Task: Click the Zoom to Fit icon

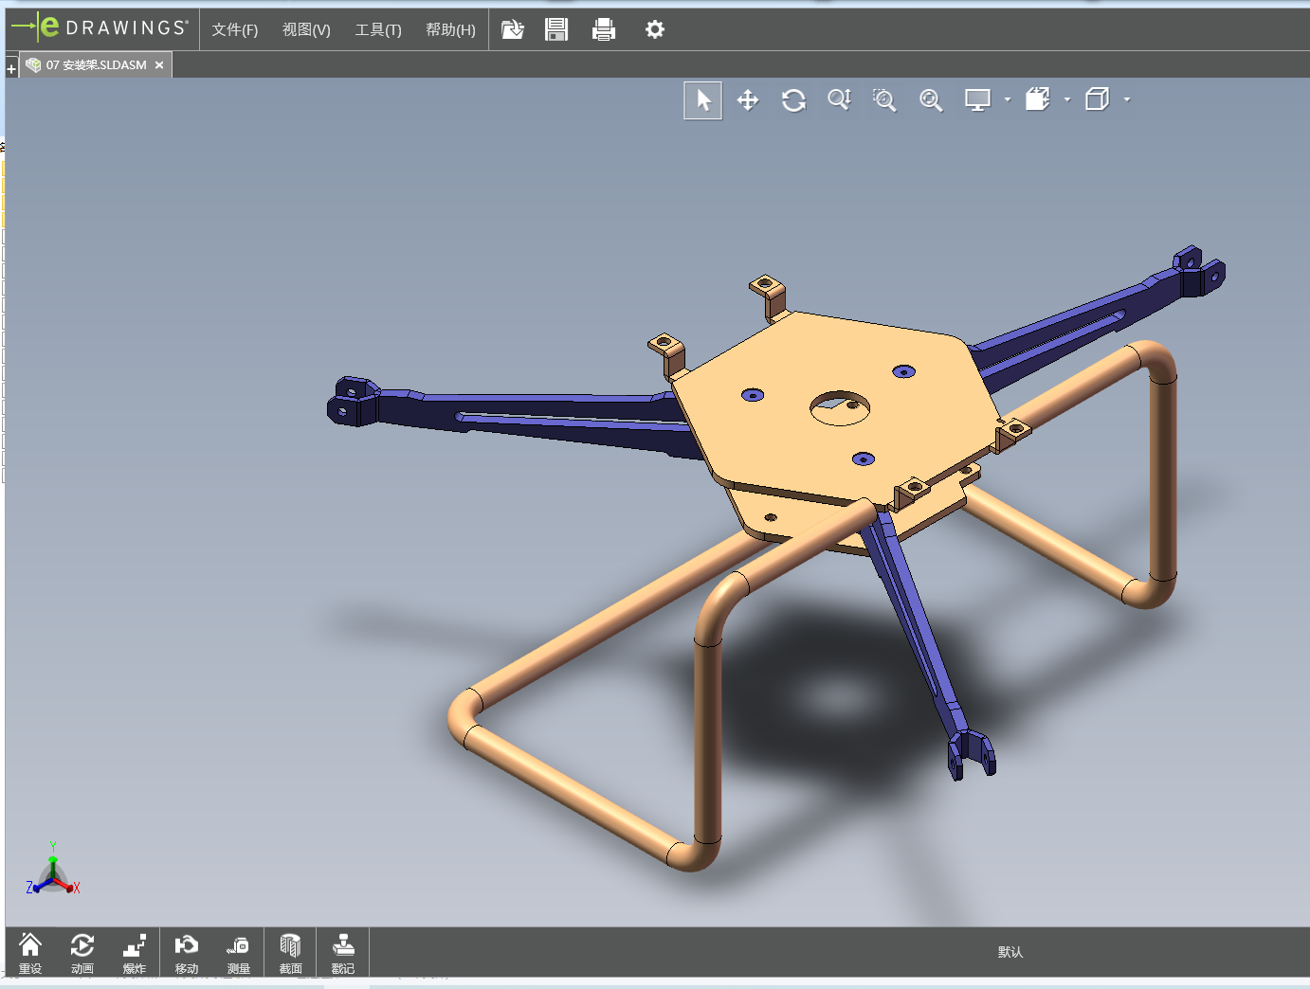Action: tap(931, 100)
